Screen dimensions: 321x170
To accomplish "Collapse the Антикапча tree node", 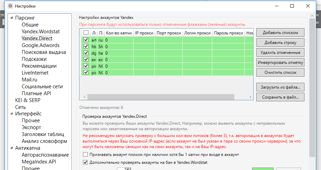I will [x=12, y=148].
